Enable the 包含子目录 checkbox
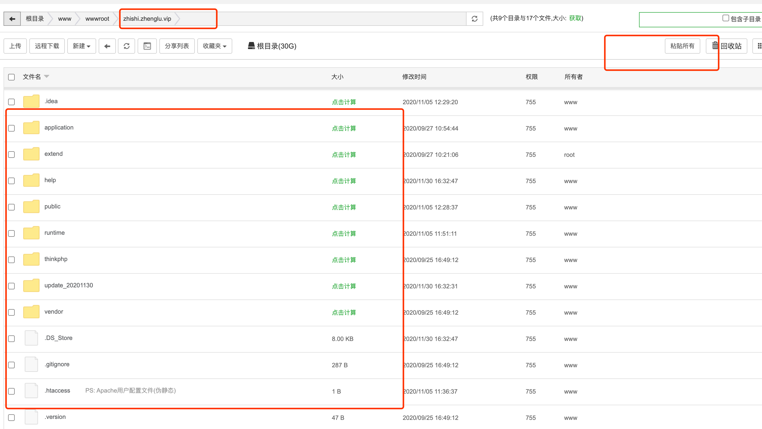 coord(726,18)
